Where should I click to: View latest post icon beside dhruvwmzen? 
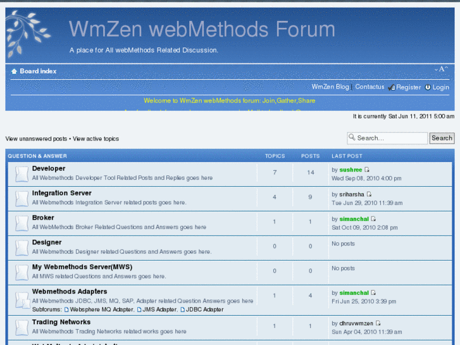378,323
